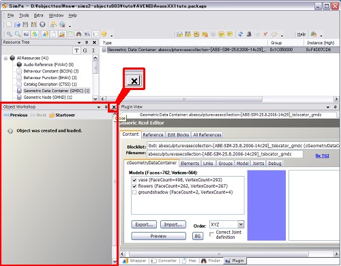Switch to the Reference tab
The image size is (341, 266).
coord(153,135)
